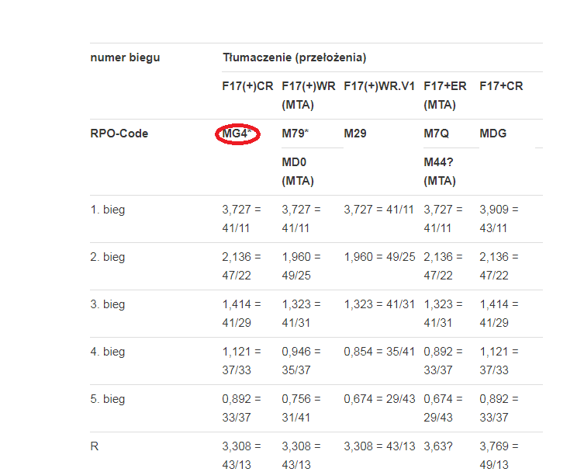Click the M29 RPO code
The image size is (584, 472).
click(x=358, y=134)
